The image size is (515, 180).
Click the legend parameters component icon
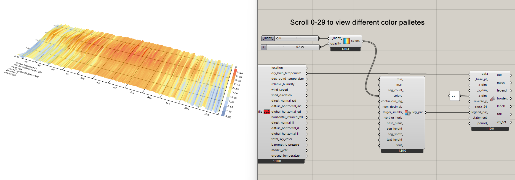click(x=408, y=112)
